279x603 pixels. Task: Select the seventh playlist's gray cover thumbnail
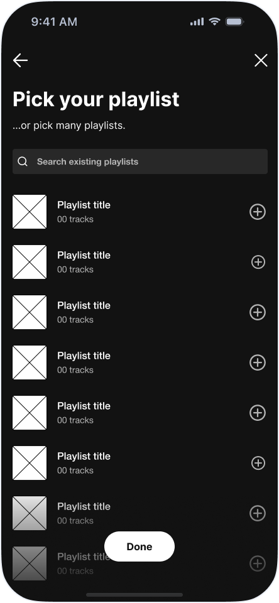tap(30, 513)
